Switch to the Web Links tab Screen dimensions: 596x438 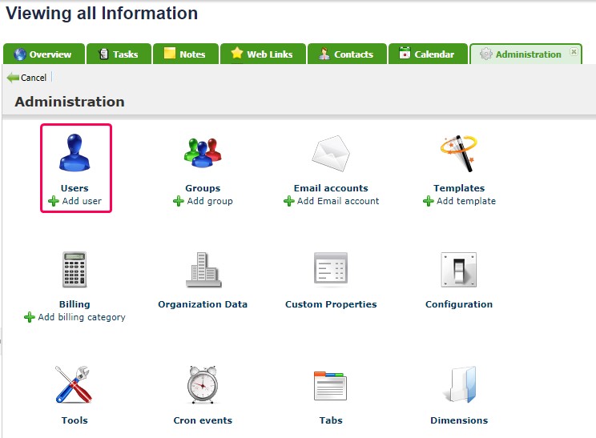pos(263,54)
